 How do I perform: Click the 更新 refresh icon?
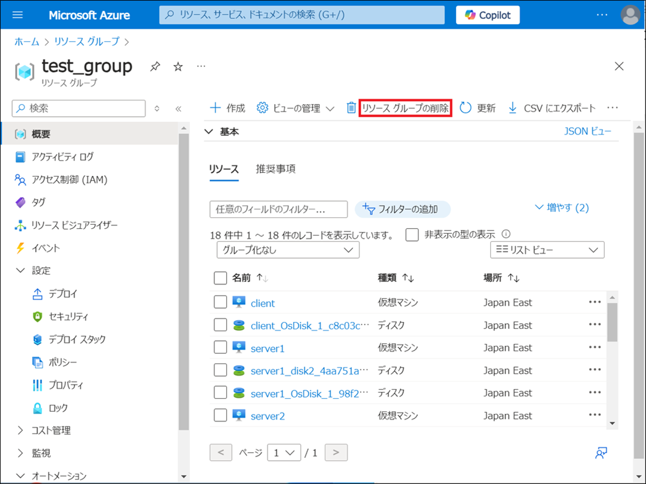point(465,108)
